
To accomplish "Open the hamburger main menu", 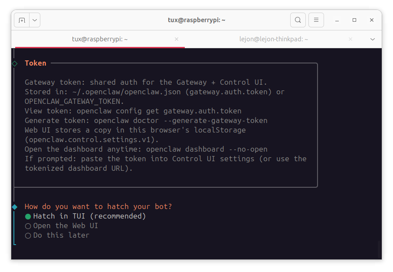I will [316, 20].
